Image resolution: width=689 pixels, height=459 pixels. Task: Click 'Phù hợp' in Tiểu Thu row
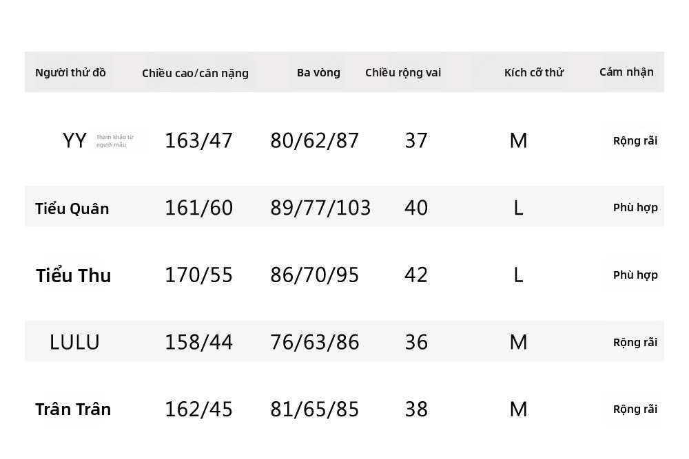click(635, 275)
